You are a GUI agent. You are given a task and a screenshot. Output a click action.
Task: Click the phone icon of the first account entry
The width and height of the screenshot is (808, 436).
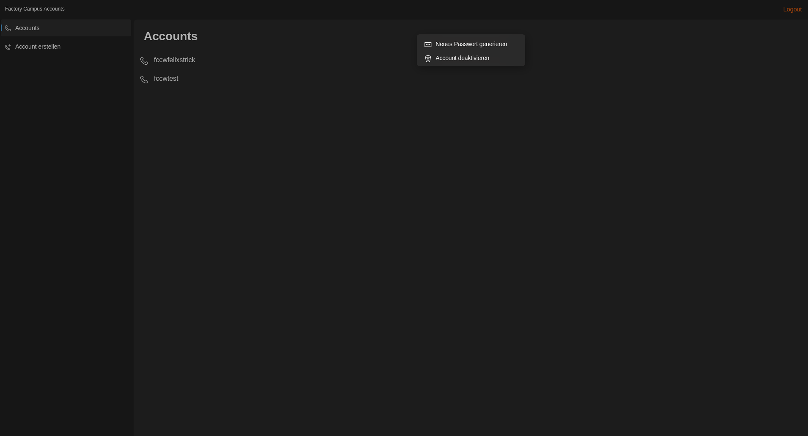point(144,61)
